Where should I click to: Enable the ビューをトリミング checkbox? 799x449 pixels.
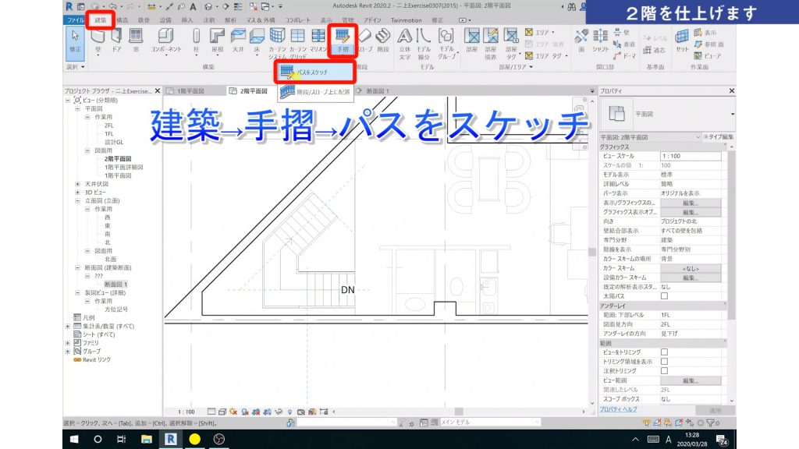pos(665,352)
